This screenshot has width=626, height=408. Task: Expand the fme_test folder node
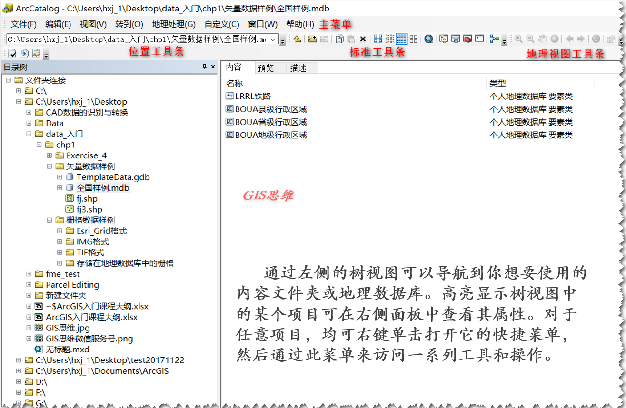(29, 274)
